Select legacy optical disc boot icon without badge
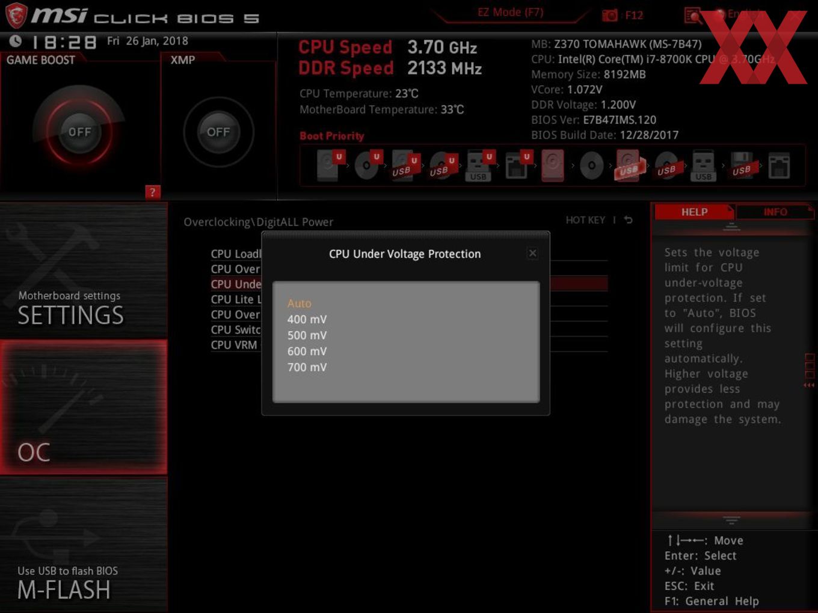 pyautogui.click(x=591, y=165)
